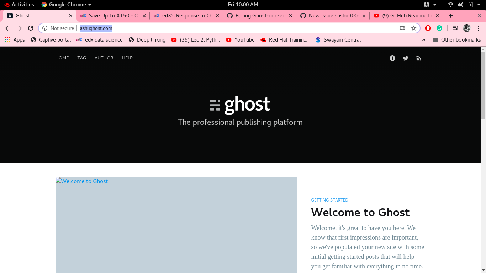Viewport: 486px width, 273px height.
Task: Open the cast/device icon in address bar
Action: click(402, 28)
